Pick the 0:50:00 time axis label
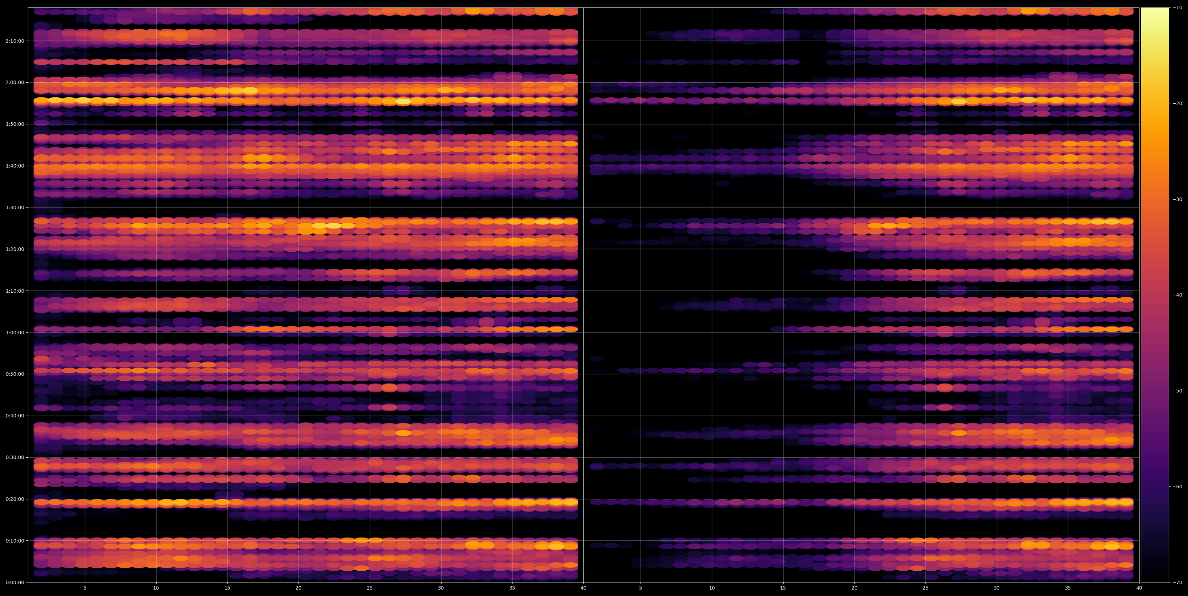Screen dimensions: 1188x596 (15, 374)
